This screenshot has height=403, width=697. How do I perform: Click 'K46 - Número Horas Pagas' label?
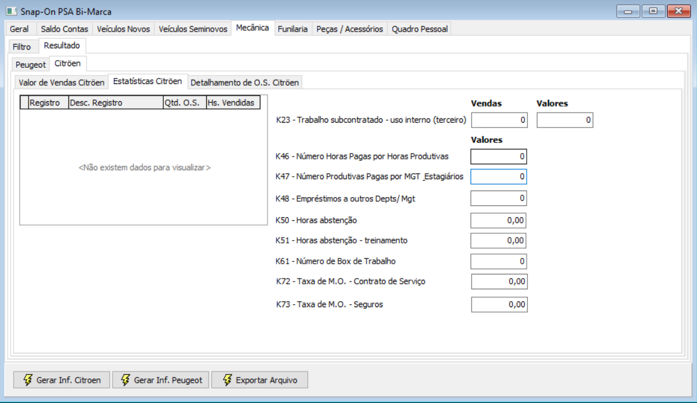tap(362, 157)
